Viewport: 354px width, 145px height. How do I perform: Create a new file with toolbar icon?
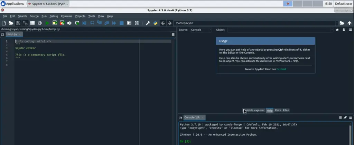point(3,23)
